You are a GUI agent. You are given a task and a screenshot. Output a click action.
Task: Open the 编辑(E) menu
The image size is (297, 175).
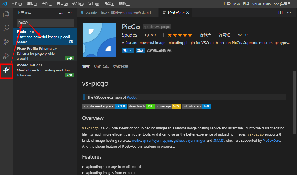32,4
